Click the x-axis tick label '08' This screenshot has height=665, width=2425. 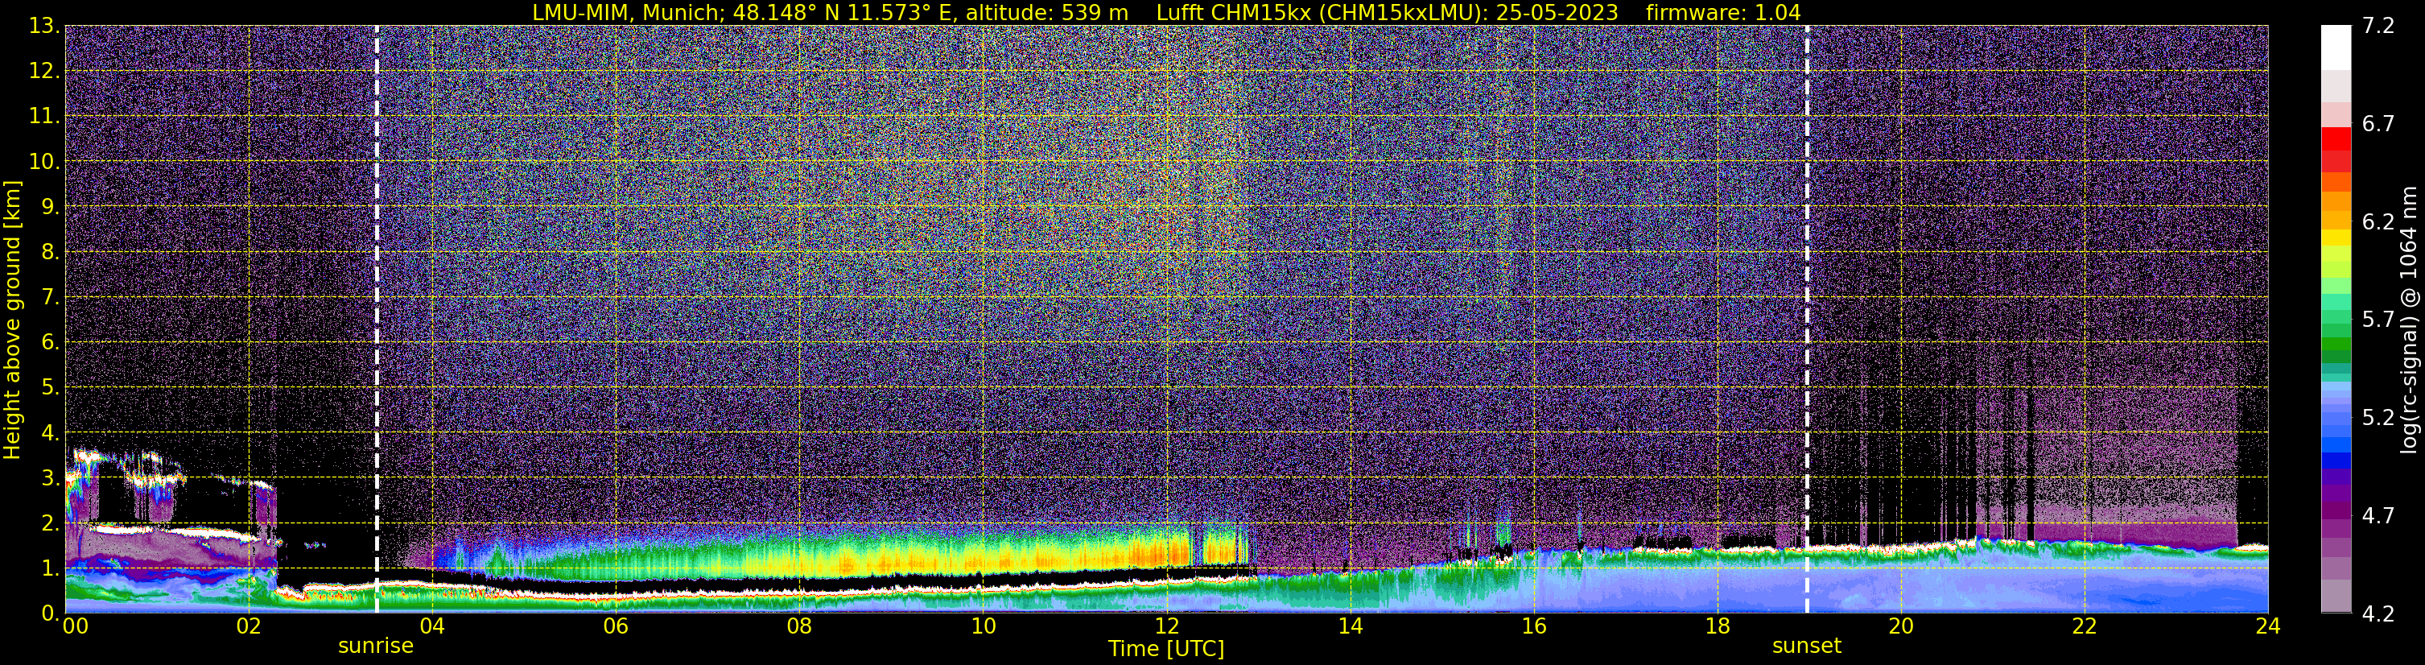coord(799,626)
